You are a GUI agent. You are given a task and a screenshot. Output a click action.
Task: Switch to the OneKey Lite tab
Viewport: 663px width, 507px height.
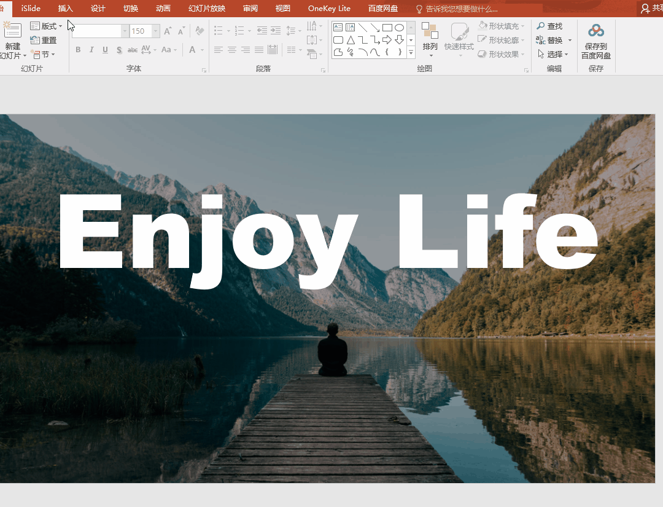pos(329,9)
